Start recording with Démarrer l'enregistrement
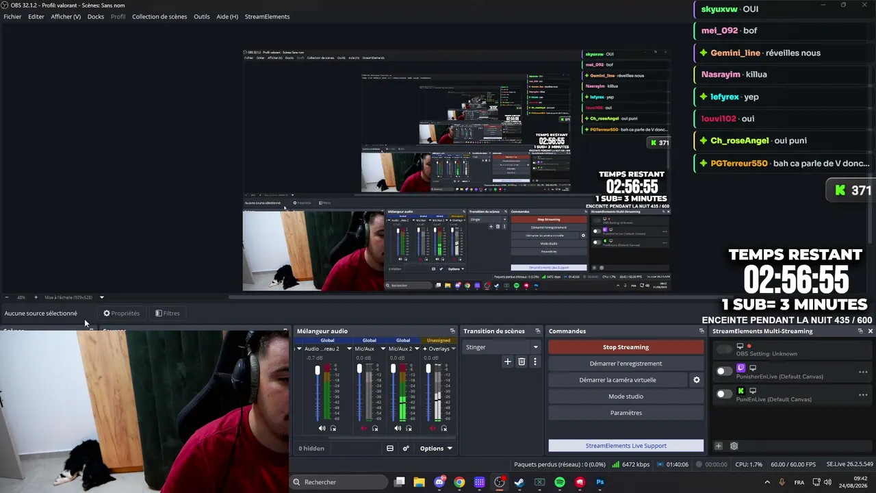Viewport: 876px width, 493px height. tap(626, 364)
